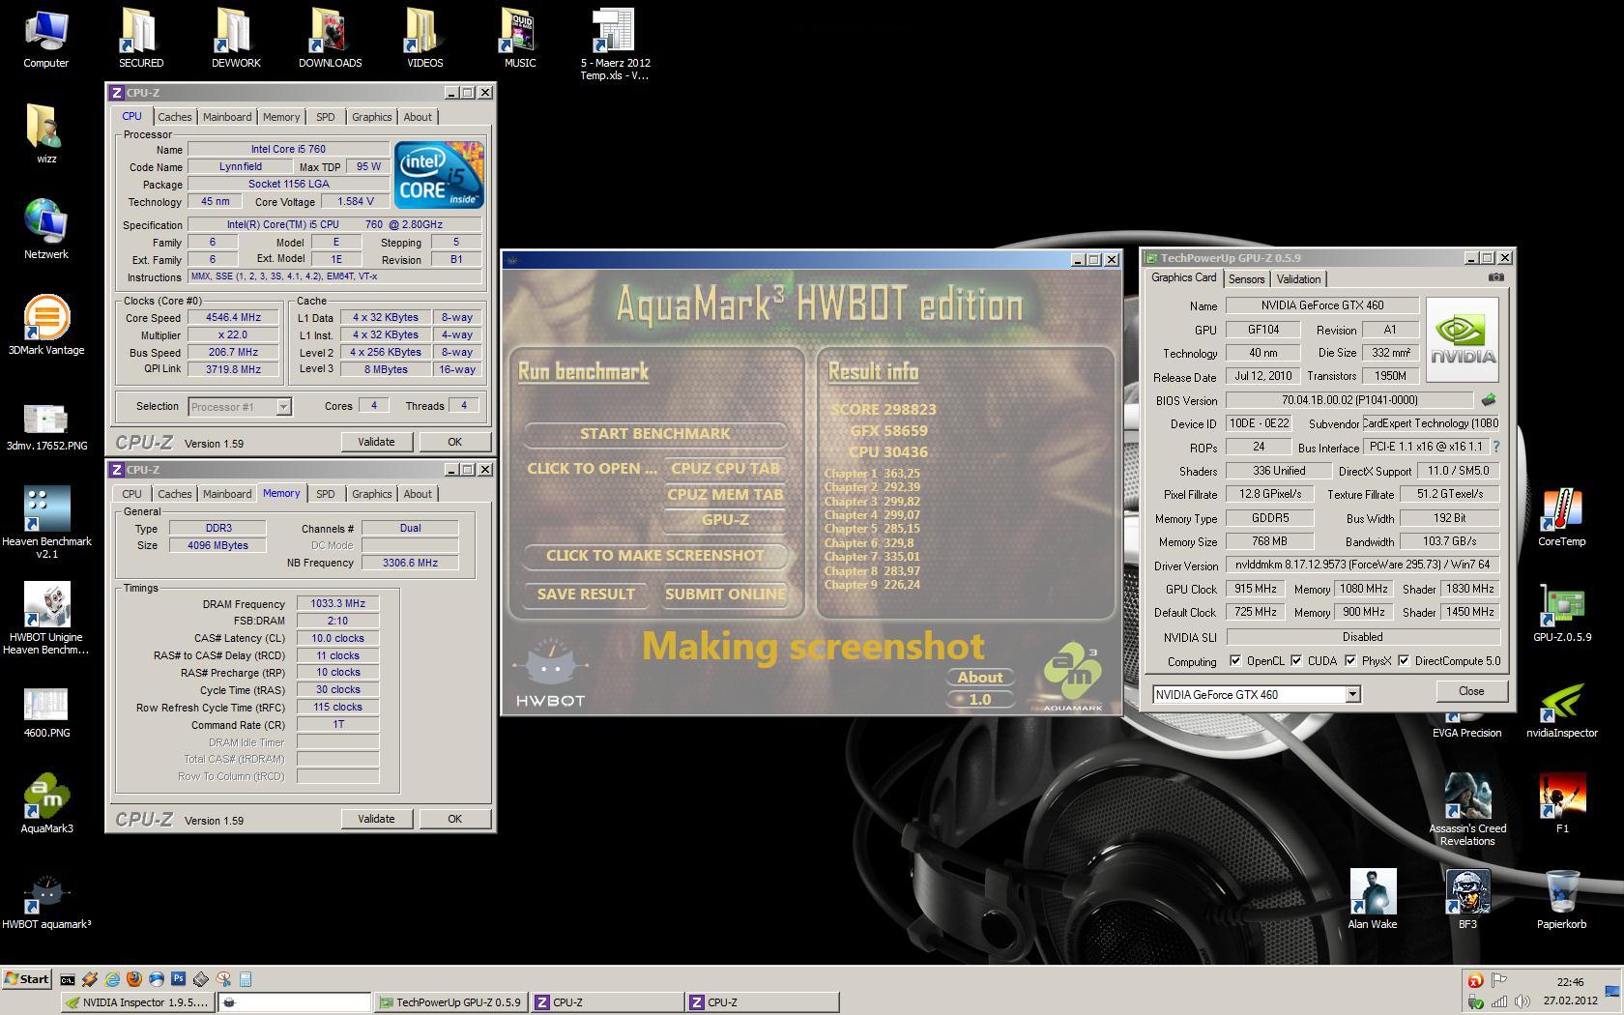Open Graphics tab in the lower CPU-Z window

click(372, 494)
